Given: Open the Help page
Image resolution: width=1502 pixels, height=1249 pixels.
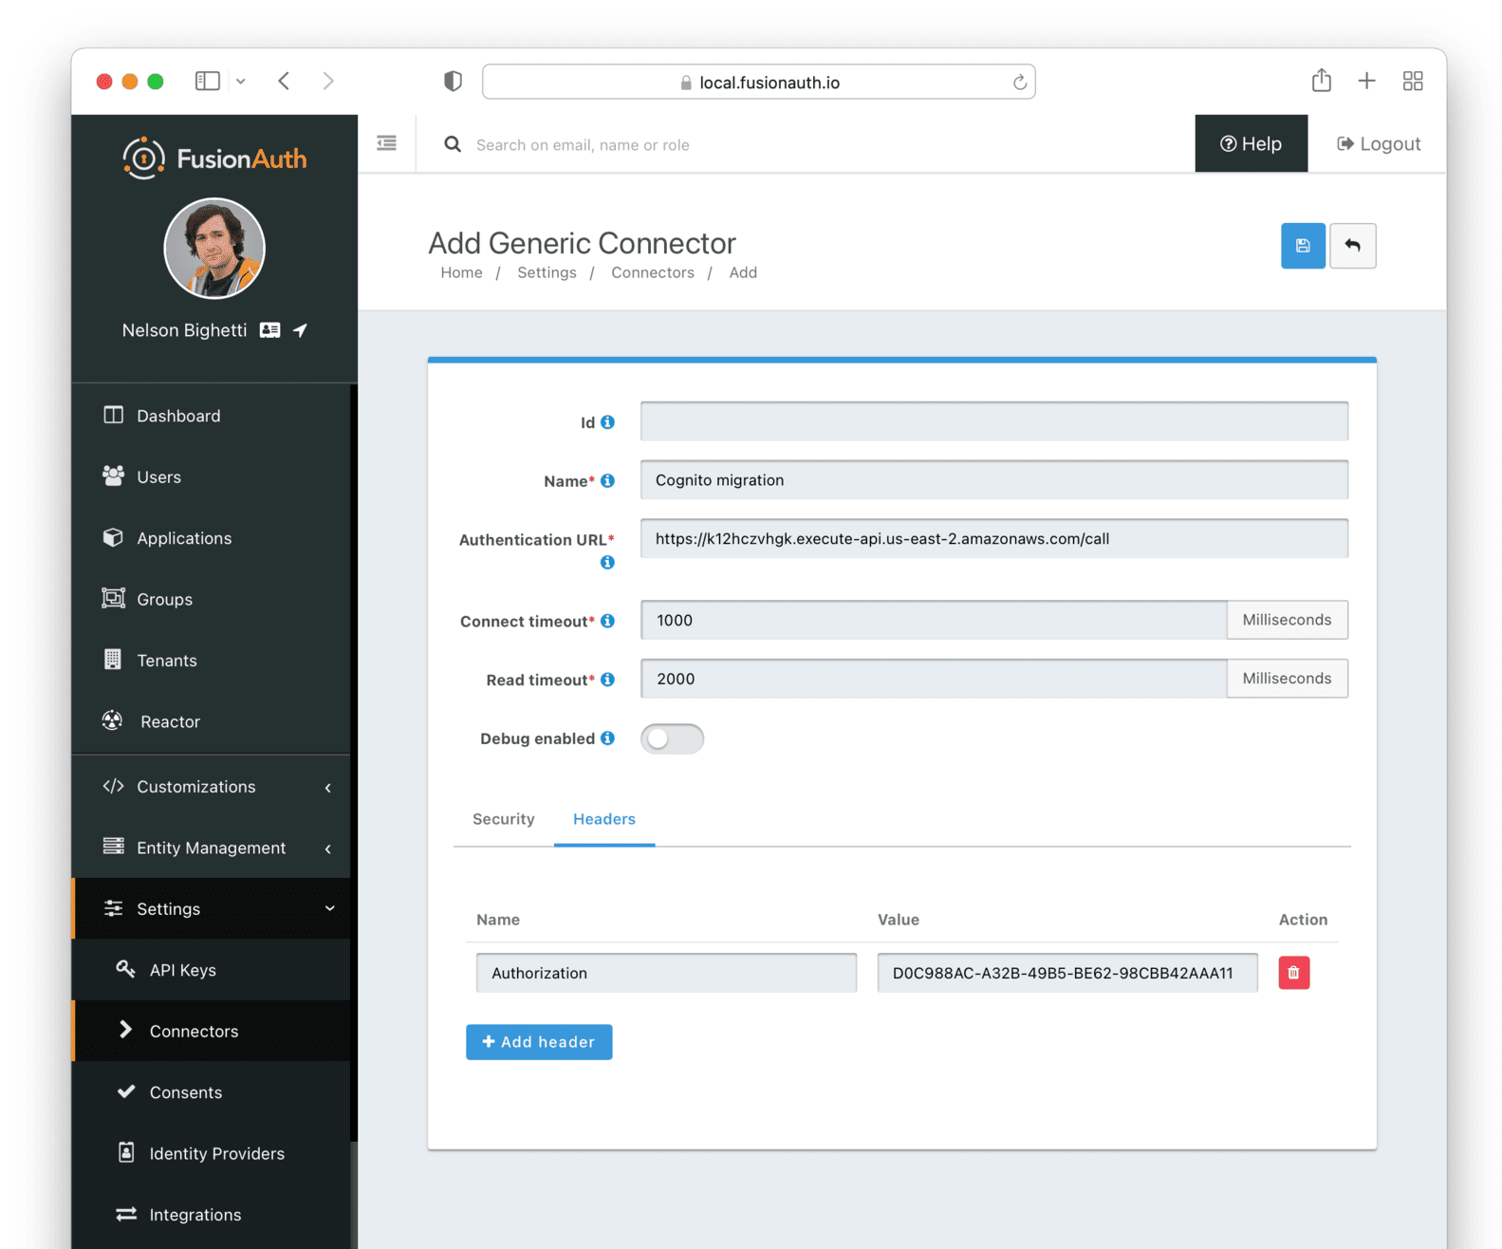Looking at the screenshot, I should point(1250,144).
